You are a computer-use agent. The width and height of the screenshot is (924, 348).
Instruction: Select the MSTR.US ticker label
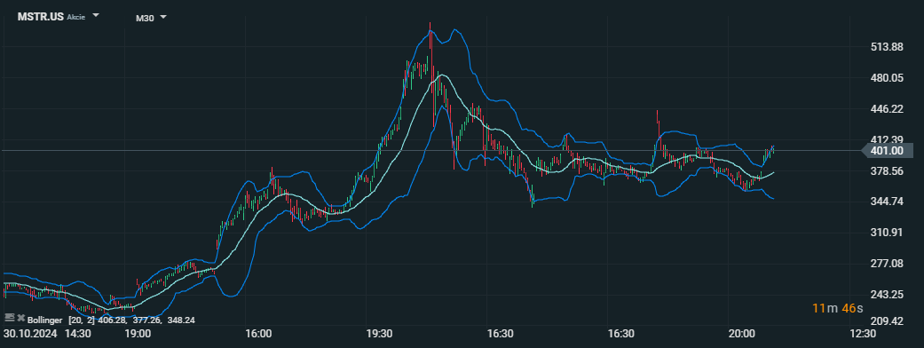click(x=41, y=17)
